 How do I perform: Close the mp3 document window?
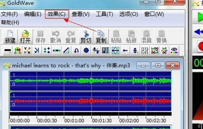click(x=172, y=66)
